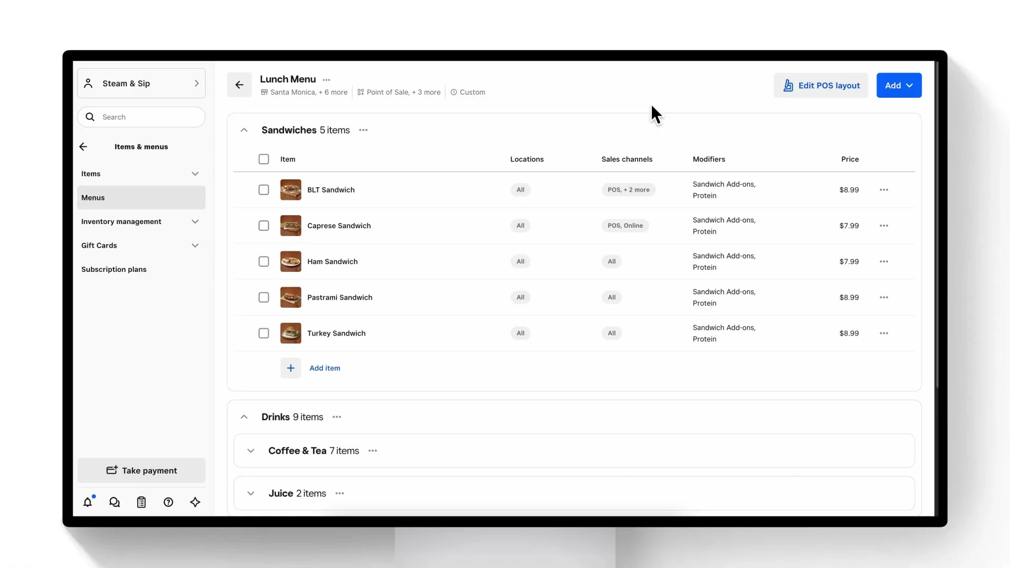1010x568 pixels.
Task: Click the Edit POS layout button
Action: point(821,85)
